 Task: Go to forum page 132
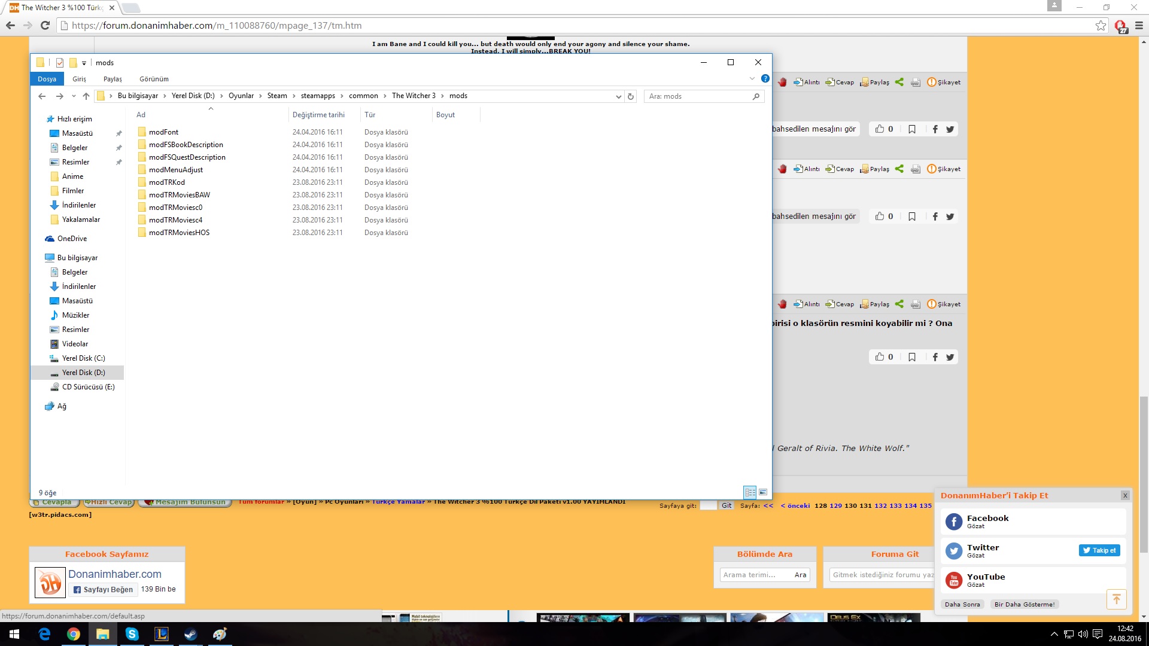(x=880, y=505)
